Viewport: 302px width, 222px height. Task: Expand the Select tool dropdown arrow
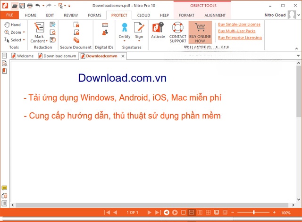(x=24, y=40)
